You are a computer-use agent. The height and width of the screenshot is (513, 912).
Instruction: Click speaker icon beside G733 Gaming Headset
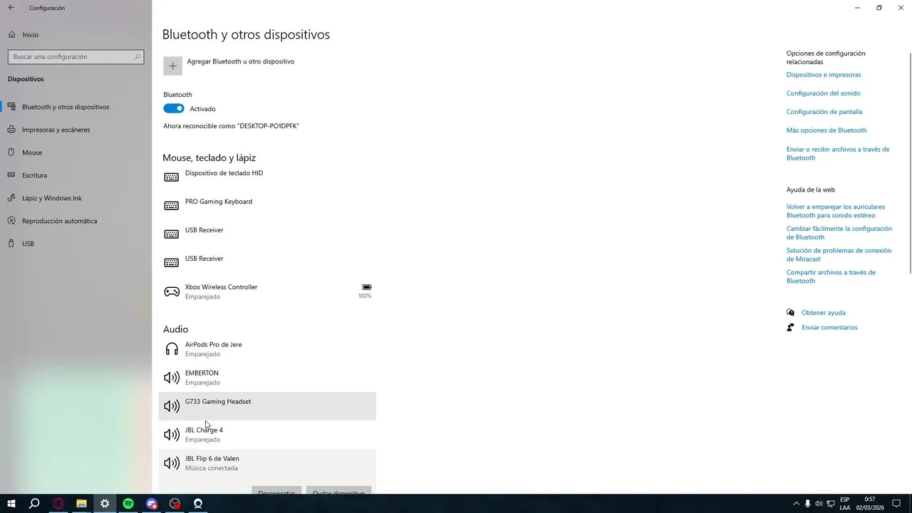tap(172, 406)
